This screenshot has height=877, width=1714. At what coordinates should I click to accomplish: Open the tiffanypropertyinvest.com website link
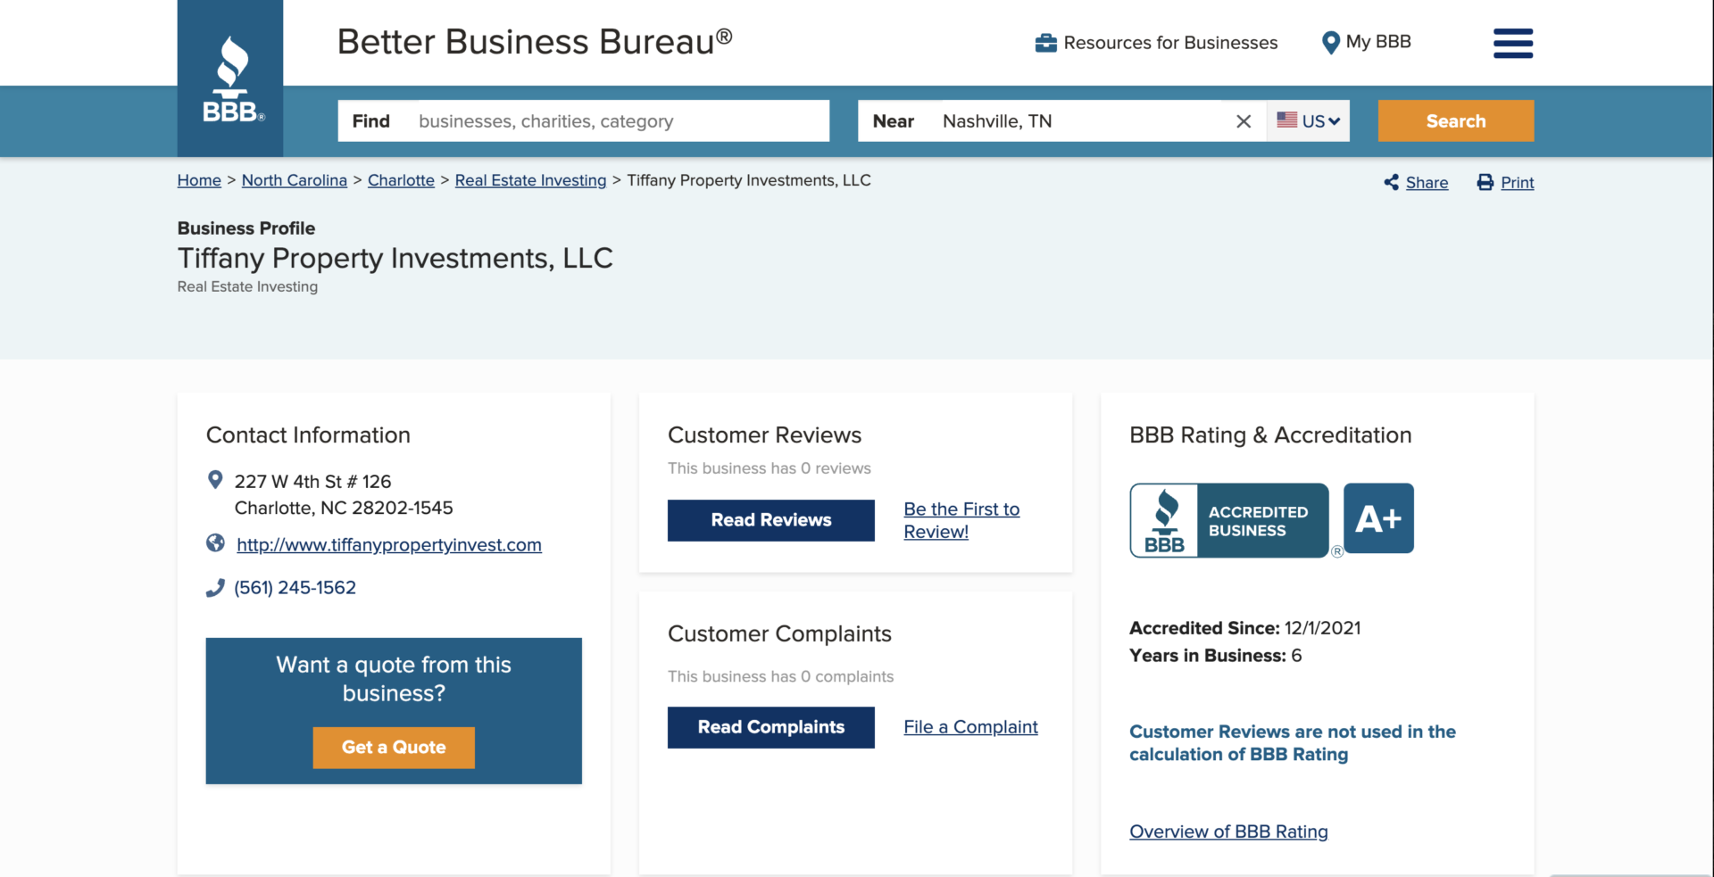click(388, 544)
